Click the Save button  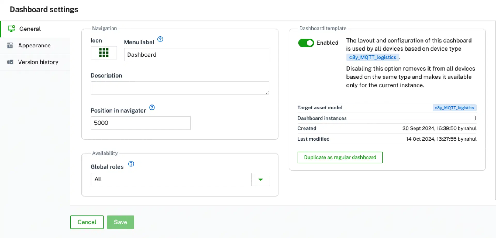point(120,222)
